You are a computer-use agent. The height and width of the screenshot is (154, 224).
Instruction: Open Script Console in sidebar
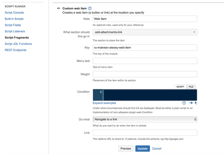(x=14, y=12)
